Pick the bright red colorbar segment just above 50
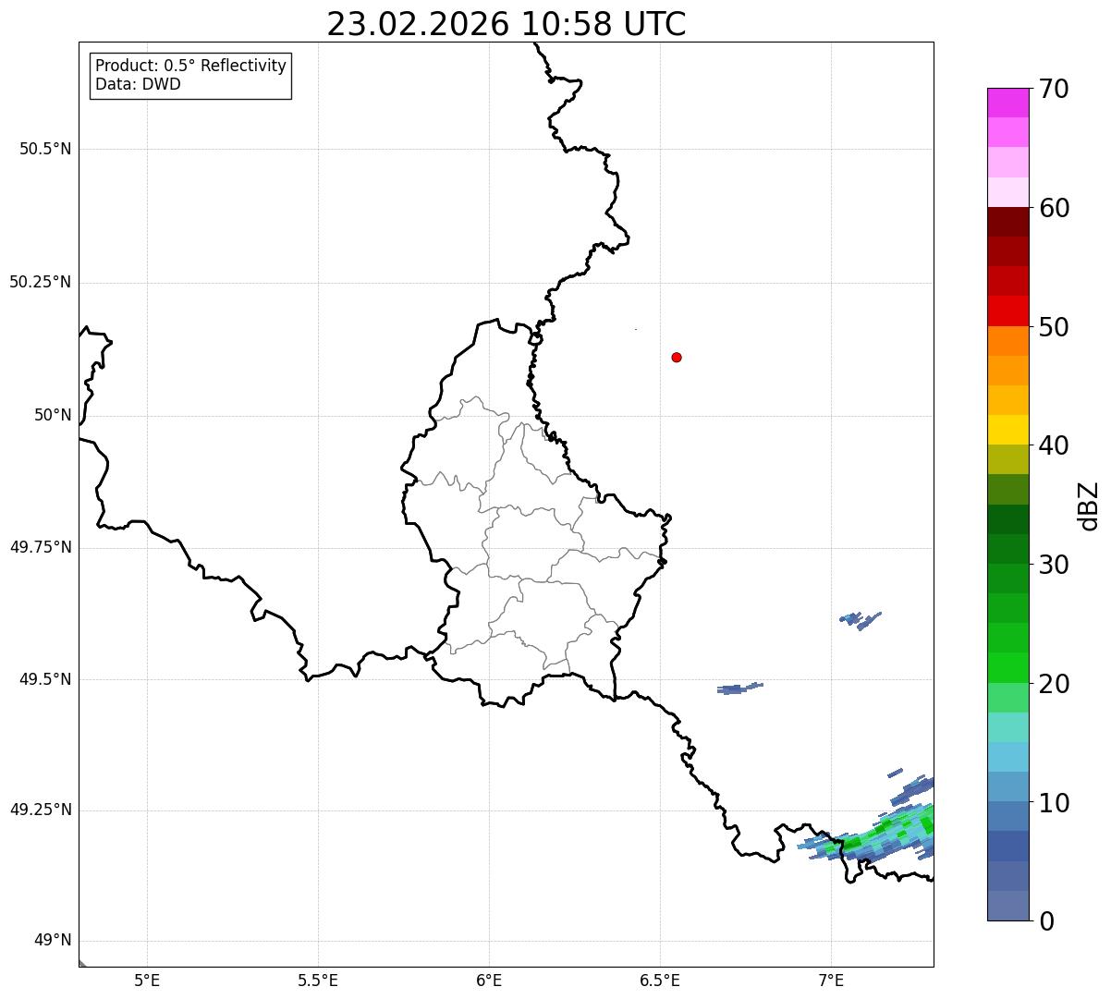 pos(1007,311)
